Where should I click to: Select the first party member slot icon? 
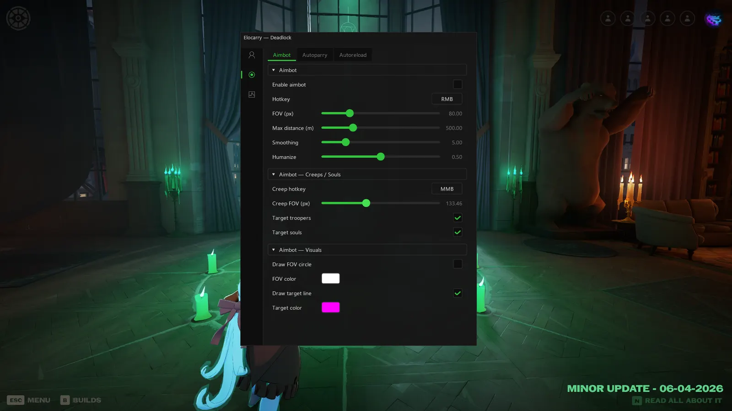pos(608,18)
